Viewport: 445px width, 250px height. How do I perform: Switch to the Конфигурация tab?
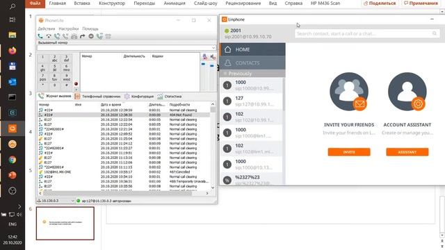pyautogui.click(x=139, y=97)
